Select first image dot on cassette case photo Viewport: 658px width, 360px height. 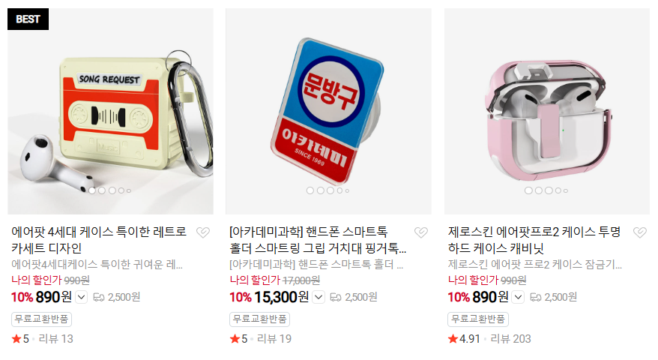[92, 190]
